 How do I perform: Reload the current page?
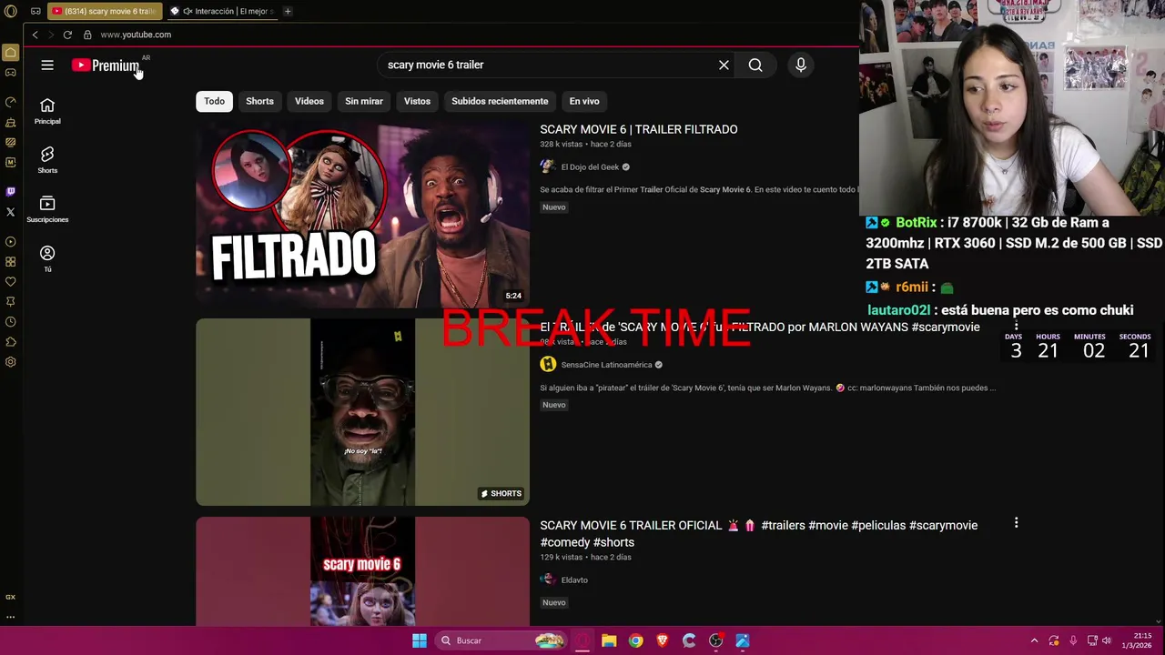pos(67,35)
